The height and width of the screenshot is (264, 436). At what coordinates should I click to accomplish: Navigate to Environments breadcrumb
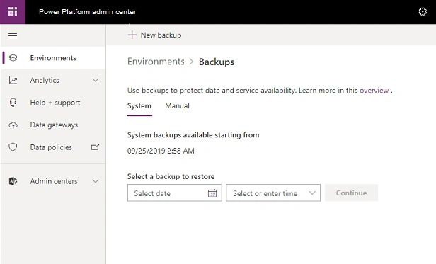156,62
